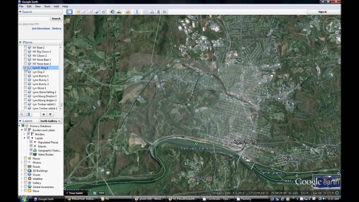Open the Add menu
The image size is (359, 202).
(56, 6)
